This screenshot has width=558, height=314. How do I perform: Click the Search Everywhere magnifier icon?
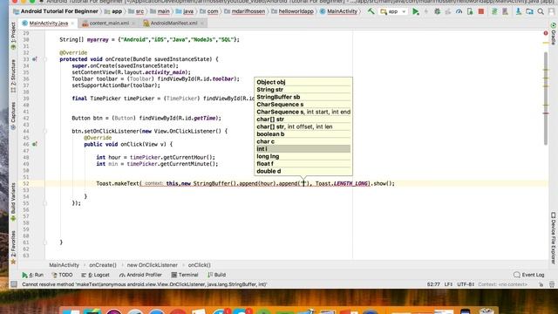coord(541,11)
